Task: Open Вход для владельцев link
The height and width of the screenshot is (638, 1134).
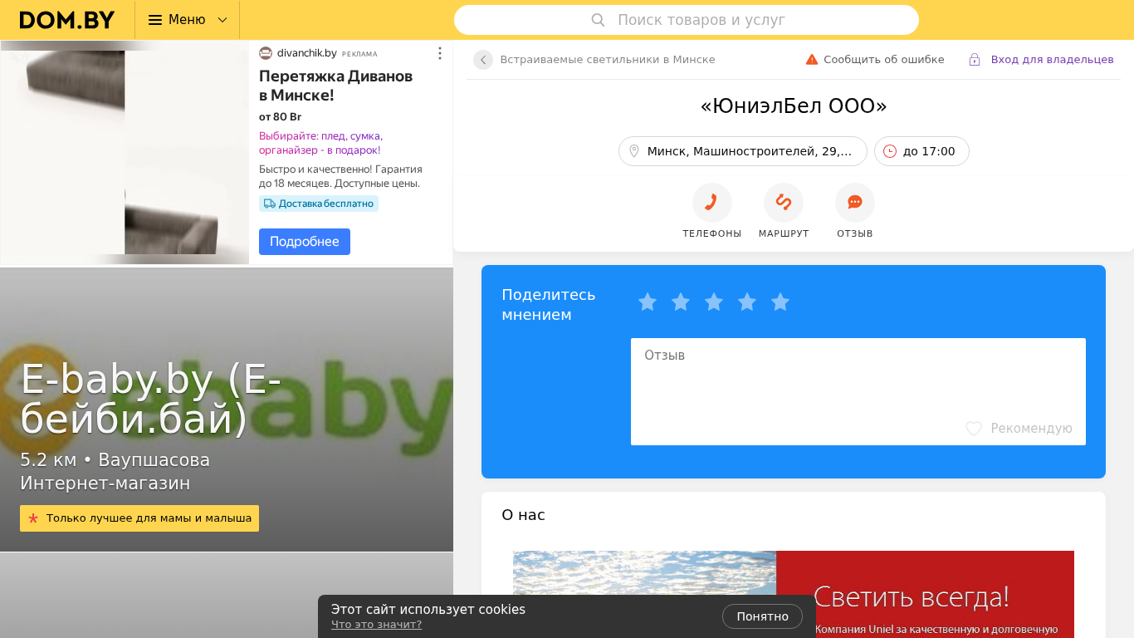Action: 1052,60
